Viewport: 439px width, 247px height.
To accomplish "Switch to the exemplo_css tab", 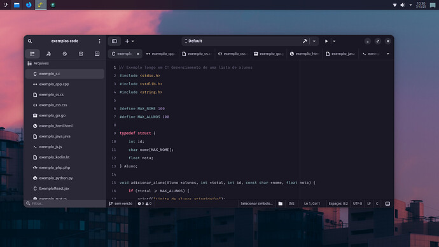I will pyautogui.click(x=233, y=53).
